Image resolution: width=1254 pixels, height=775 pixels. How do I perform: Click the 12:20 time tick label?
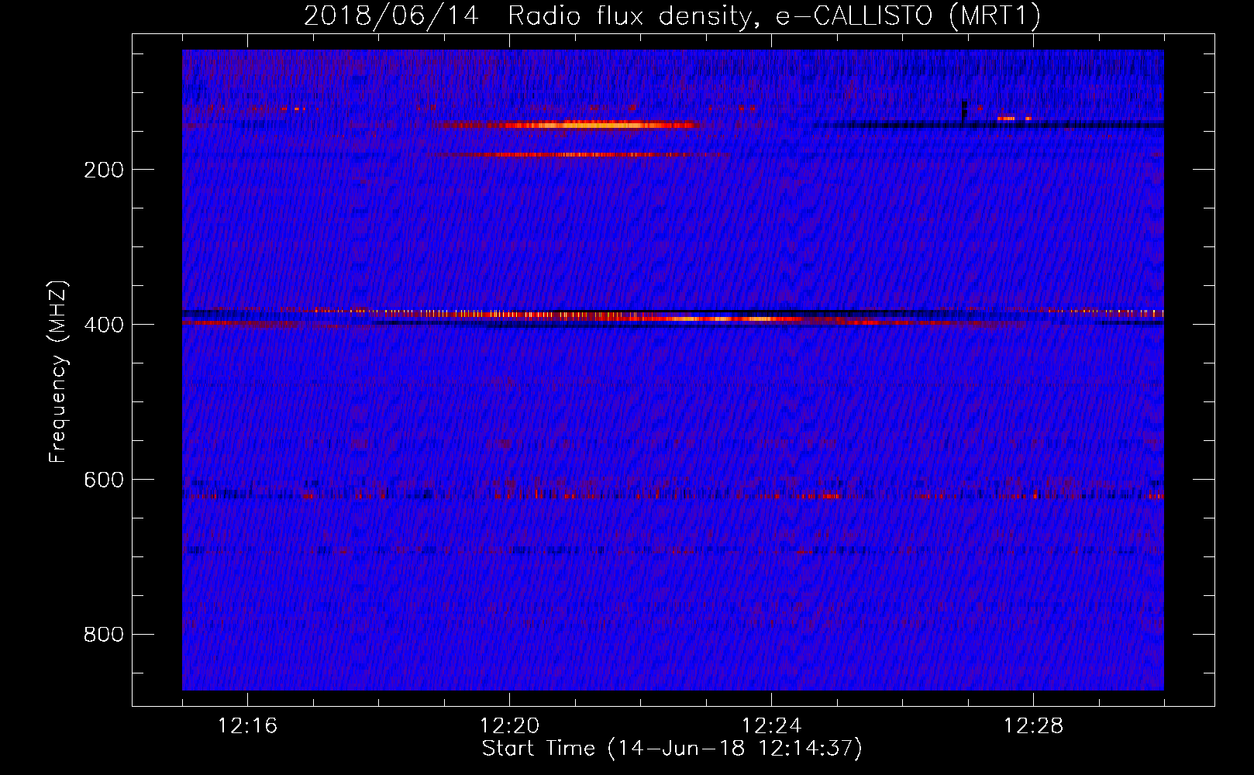[509, 725]
